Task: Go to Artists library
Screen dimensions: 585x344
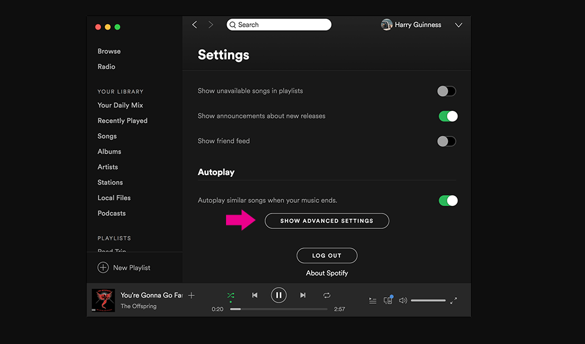Action: [108, 167]
